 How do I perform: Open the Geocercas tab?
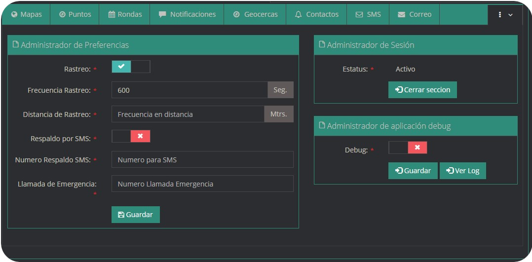point(261,15)
